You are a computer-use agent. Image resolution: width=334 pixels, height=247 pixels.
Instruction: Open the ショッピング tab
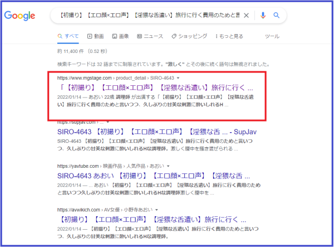187,36
